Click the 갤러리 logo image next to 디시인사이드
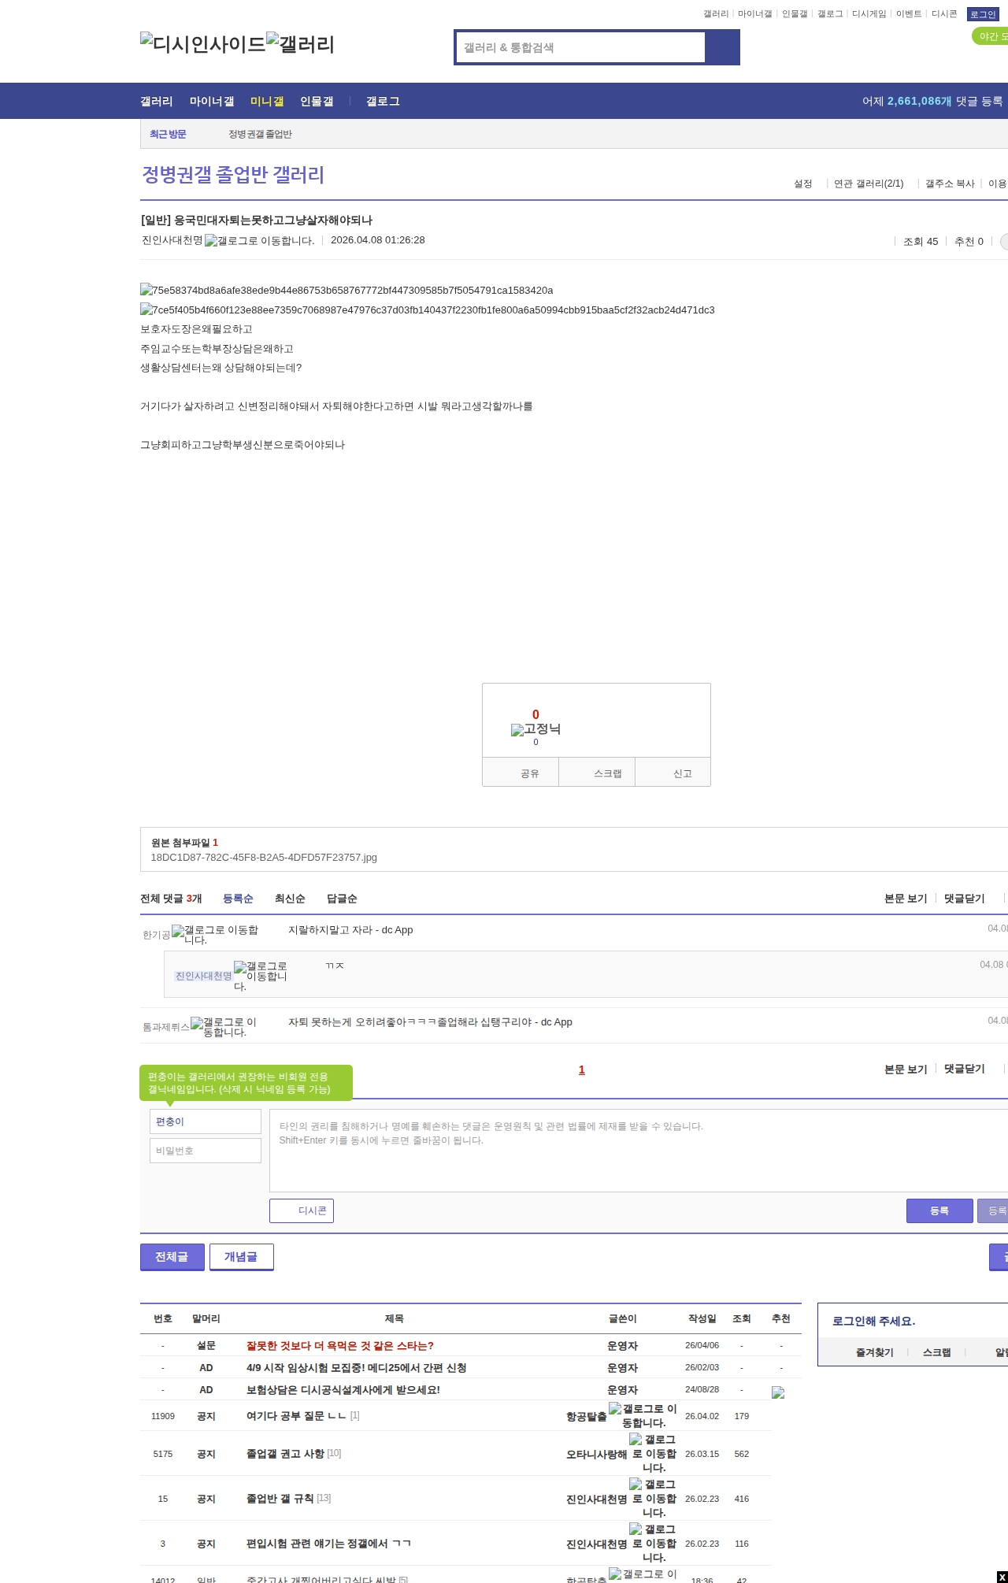The image size is (1008, 1583). coord(300,43)
